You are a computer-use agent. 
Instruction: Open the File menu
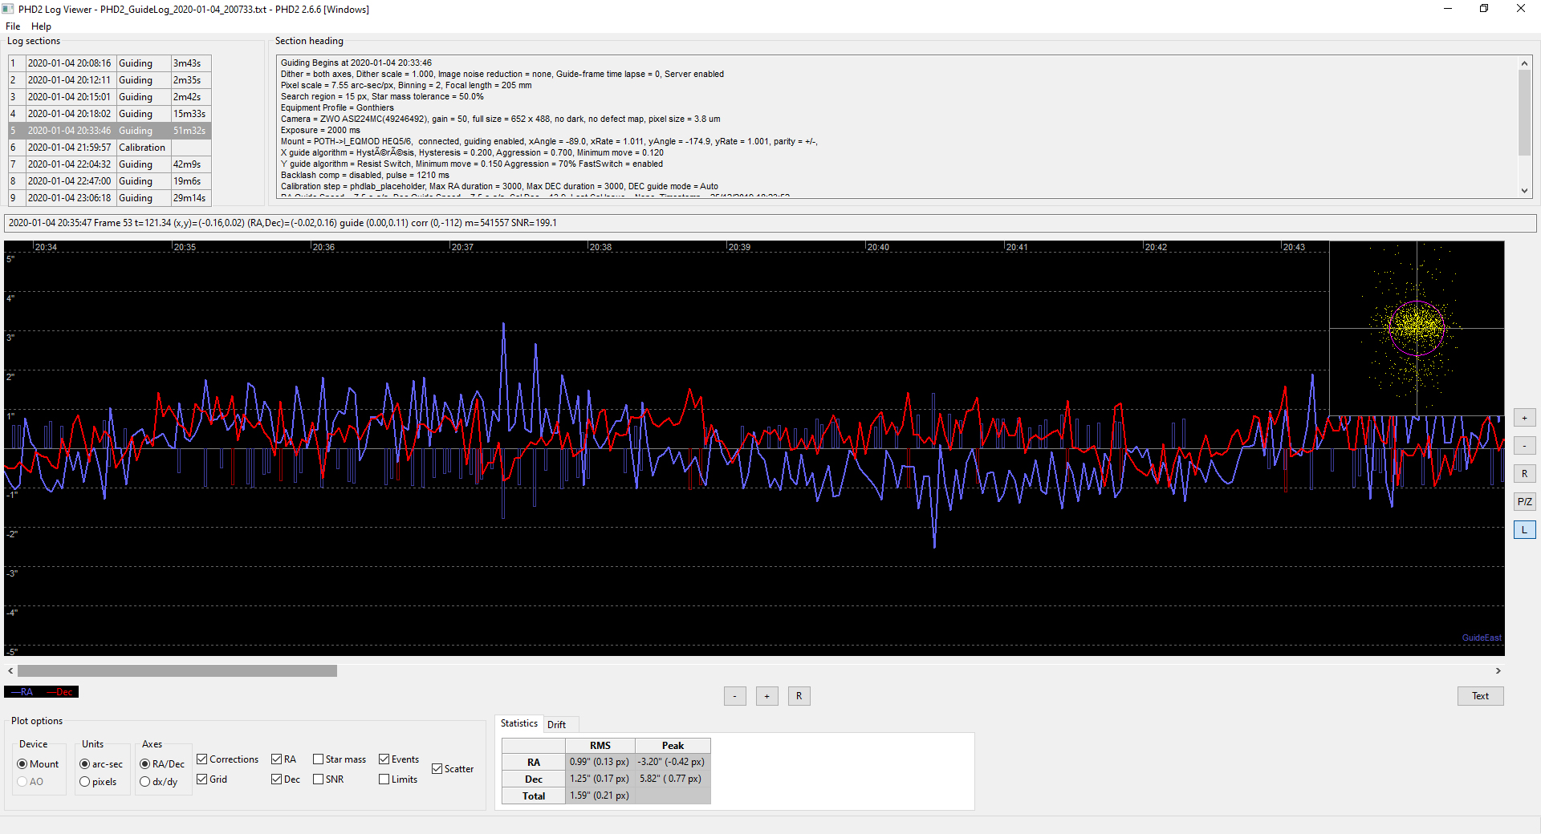13,26
